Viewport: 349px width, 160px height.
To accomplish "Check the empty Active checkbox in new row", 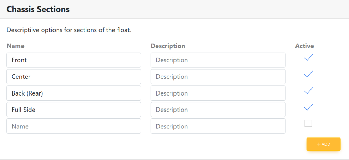I will click(x=308, y=123).
